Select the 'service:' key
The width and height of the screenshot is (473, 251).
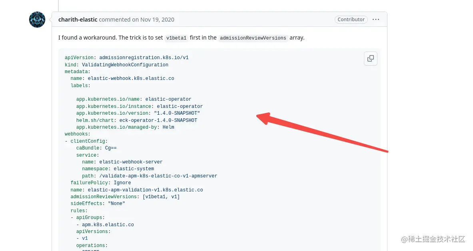88,155
